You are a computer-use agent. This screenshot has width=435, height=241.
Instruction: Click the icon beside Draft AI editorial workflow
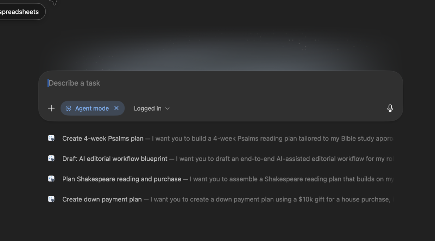click(51, 159)
